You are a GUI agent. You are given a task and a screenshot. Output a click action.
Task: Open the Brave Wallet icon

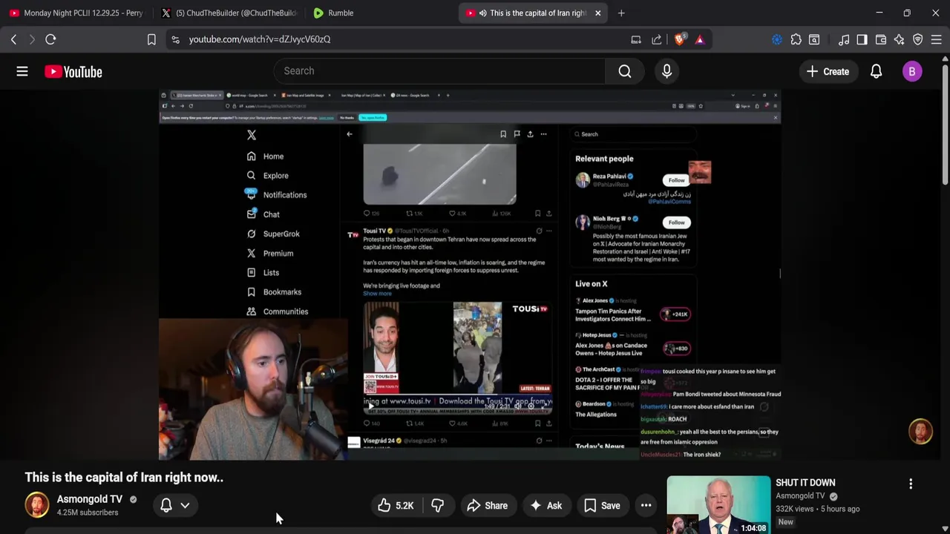[x=881, y=39]
